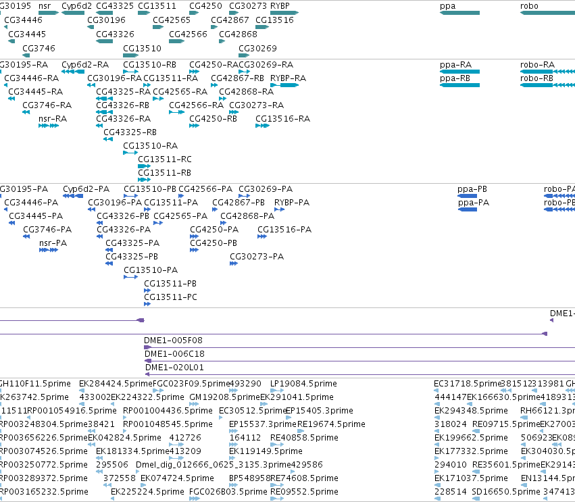575x502 pixels.
Task: Click EST SD16650.5prime
Action: pos(507,492)
